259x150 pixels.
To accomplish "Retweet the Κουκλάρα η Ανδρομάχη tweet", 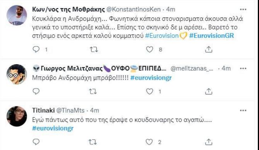I will 94,49.
